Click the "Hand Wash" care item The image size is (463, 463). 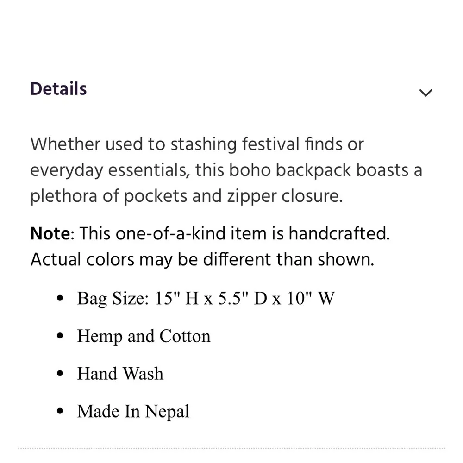pyautogui.click(x=120, y=374)
